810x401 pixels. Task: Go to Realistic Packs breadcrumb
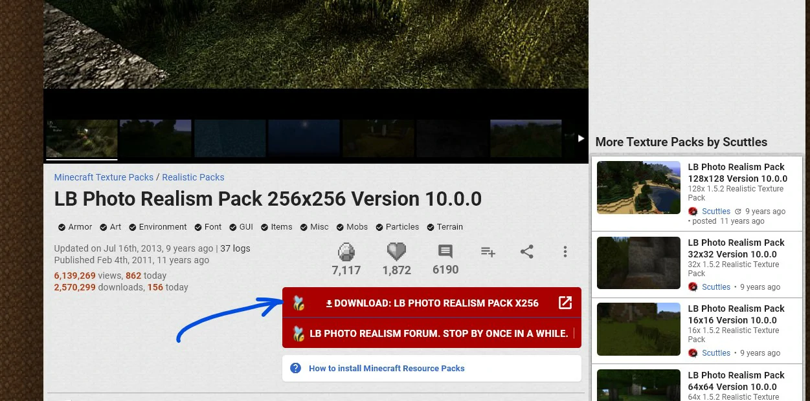tap(193, 177)
